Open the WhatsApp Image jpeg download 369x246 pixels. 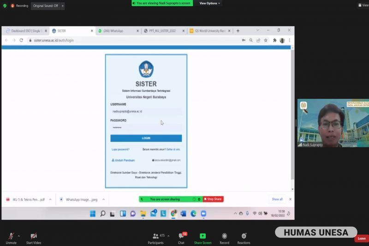tap(79, 199)
